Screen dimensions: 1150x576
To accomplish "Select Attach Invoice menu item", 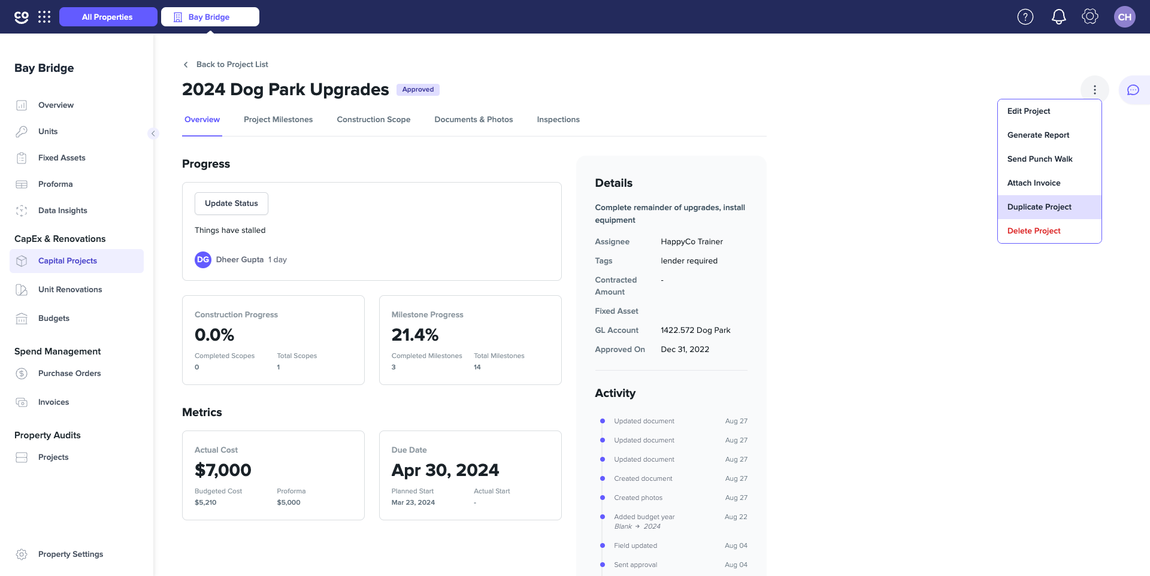I will [x=1049, y=183].
